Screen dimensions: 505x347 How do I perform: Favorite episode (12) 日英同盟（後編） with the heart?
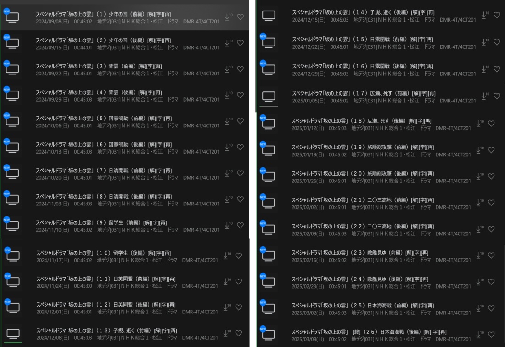[x=239, y=307]
